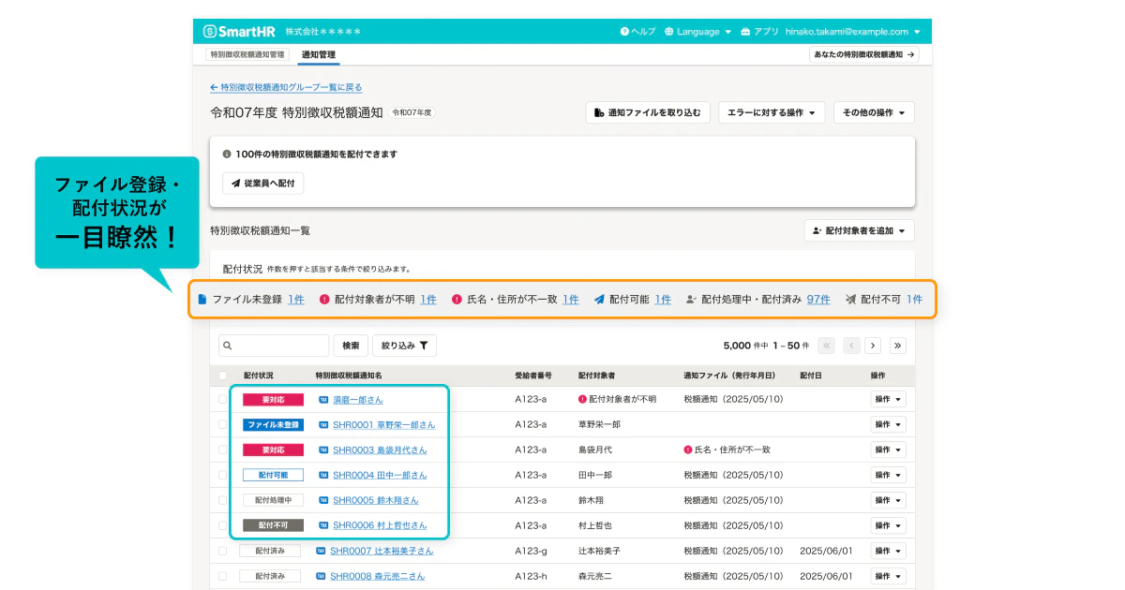Check the row checkbox for 須磨一郎さん
1125x590 pixels.
[x=222, y=399]
